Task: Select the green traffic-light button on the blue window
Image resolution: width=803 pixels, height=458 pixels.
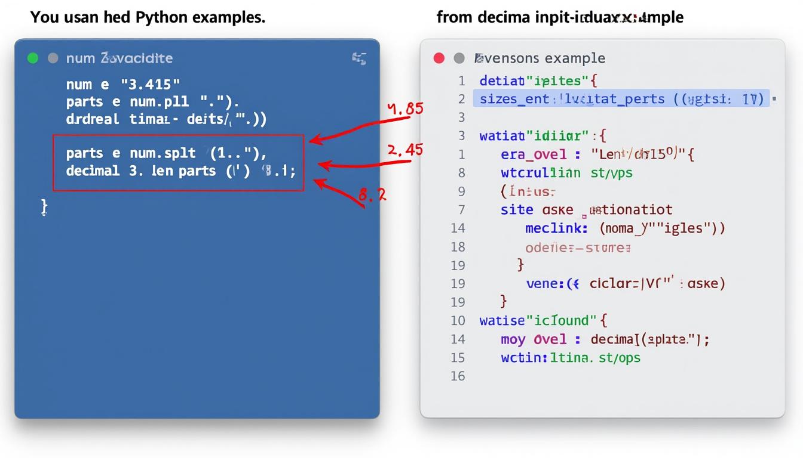Action: point(32,58)
